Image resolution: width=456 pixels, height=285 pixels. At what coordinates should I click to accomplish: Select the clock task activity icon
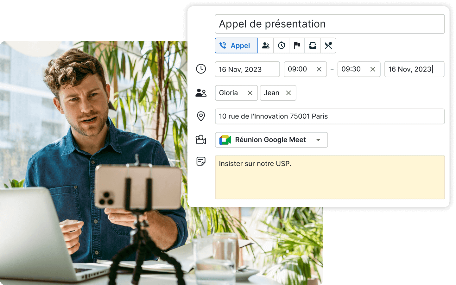281,46
